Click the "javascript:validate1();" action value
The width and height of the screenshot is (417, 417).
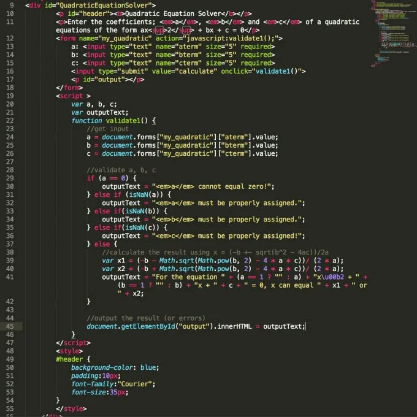coord(231,38)
